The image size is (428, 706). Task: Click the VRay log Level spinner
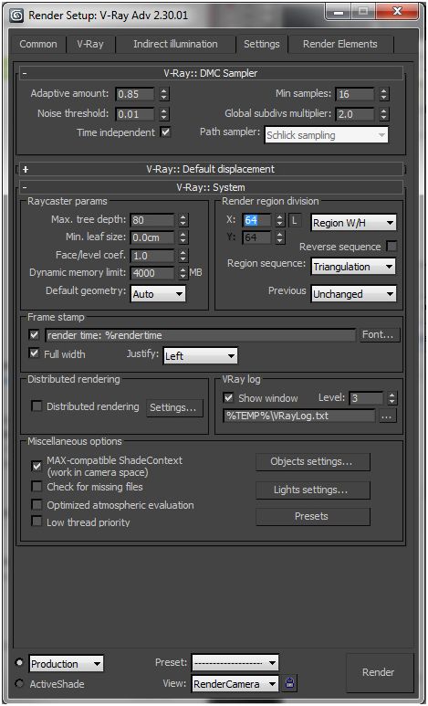392,398
